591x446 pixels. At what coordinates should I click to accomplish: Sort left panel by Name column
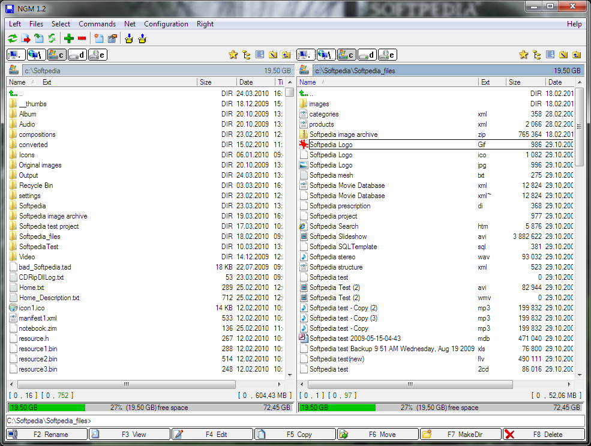click(x=17, y=82)
